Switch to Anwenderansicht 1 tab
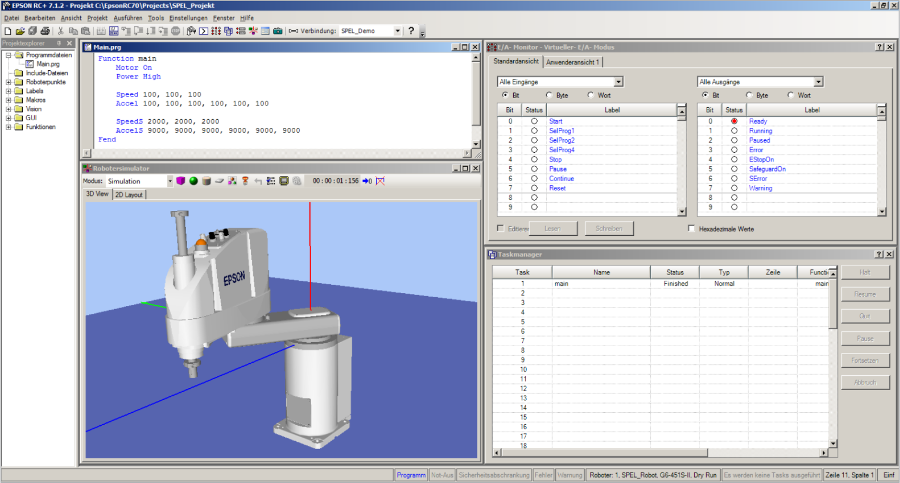This screenshot has width=900, height=483. click(573, 62)
